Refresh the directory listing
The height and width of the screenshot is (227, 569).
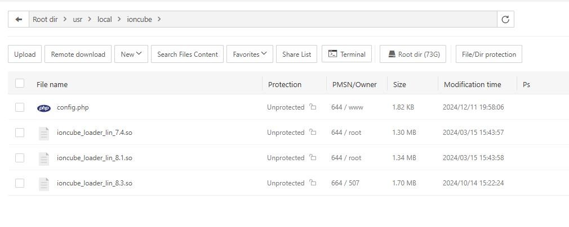[505, 19]
